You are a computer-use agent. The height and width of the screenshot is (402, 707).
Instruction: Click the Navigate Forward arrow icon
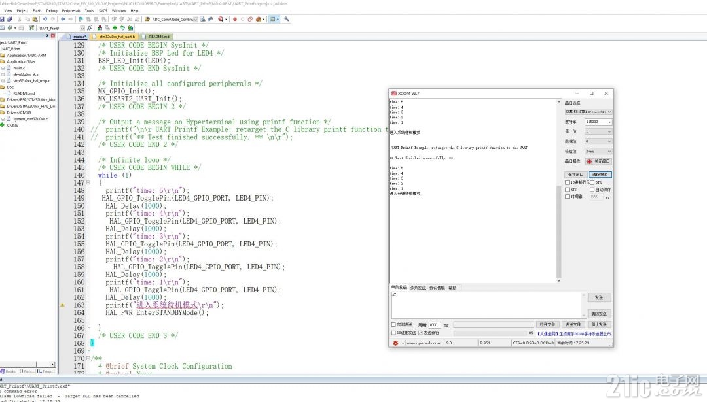[70, 19]
